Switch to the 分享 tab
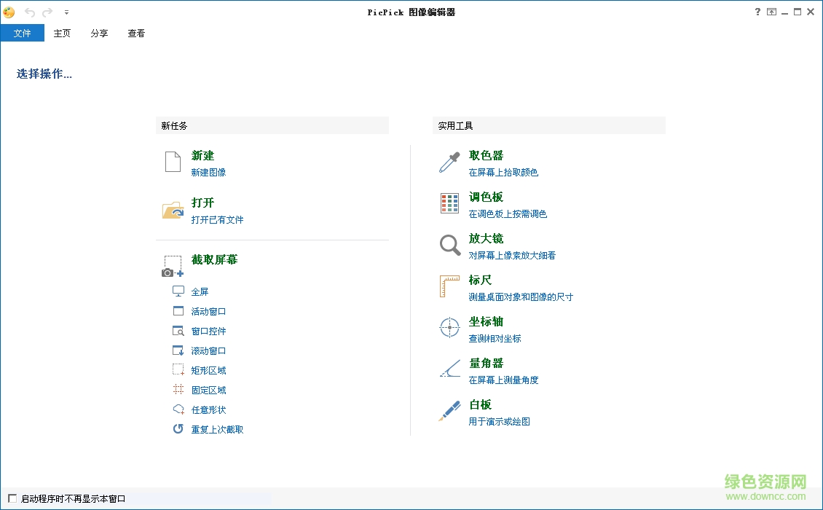Screen dimensions: 823x510 coord(99,33)
